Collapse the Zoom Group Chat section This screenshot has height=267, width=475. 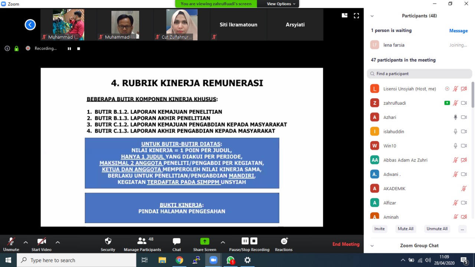coord(372,245)
